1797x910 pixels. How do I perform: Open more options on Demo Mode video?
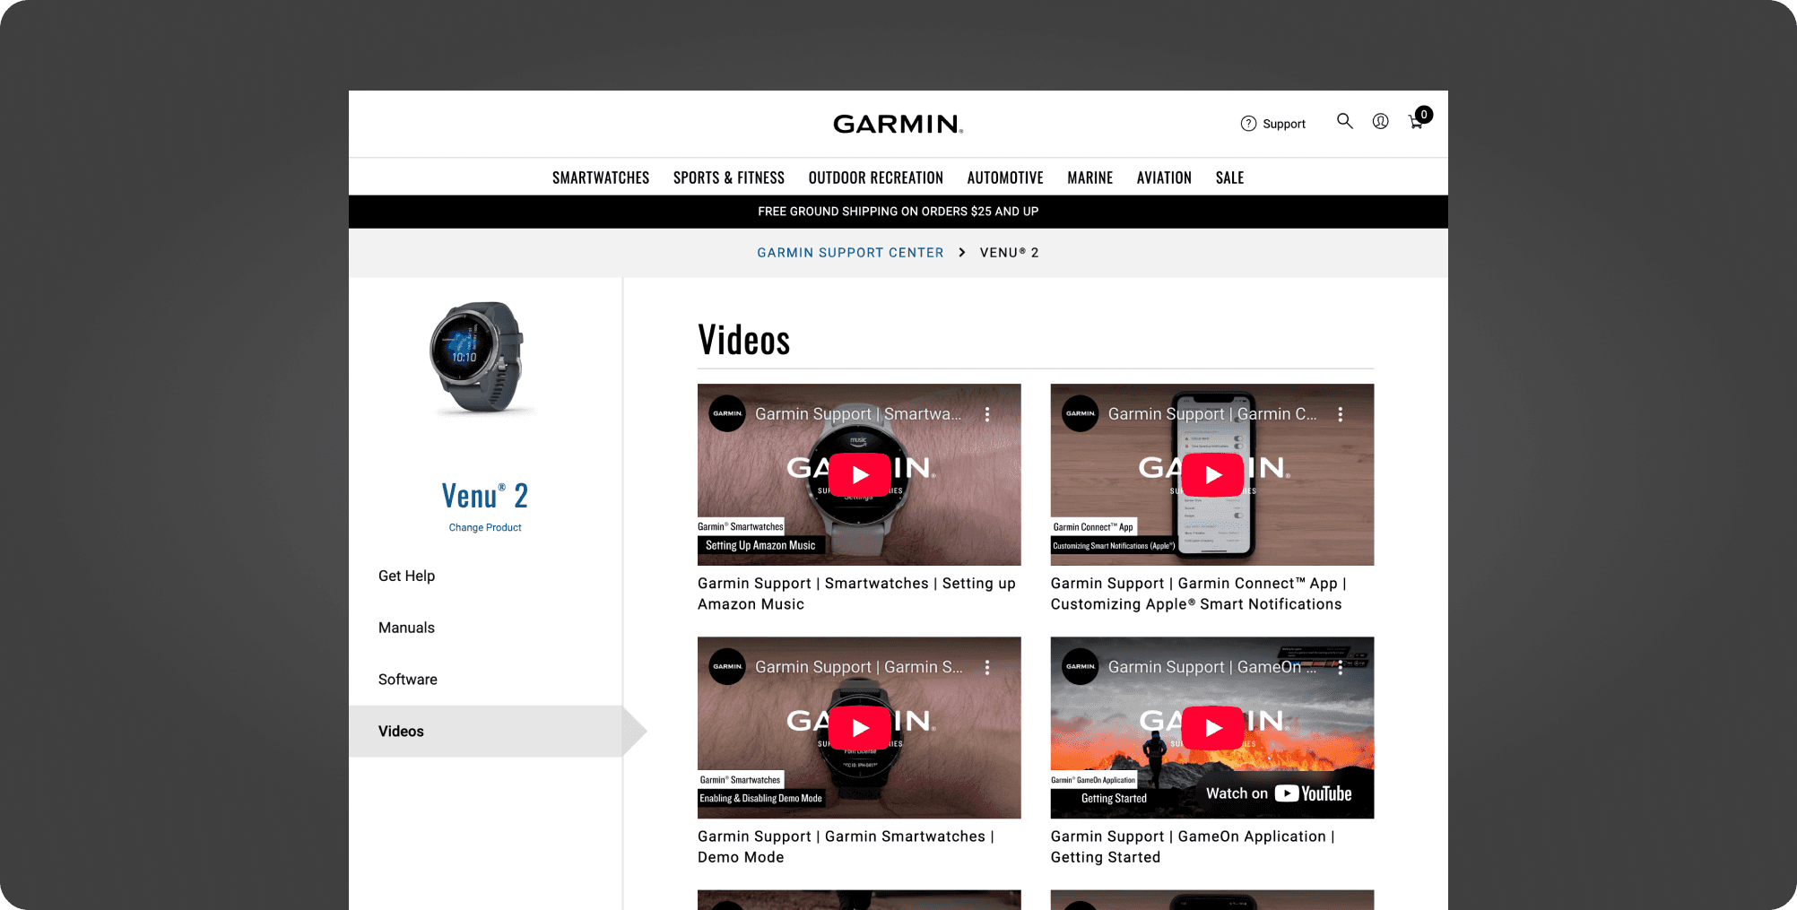pyautogui.click(x=987, y=667)
